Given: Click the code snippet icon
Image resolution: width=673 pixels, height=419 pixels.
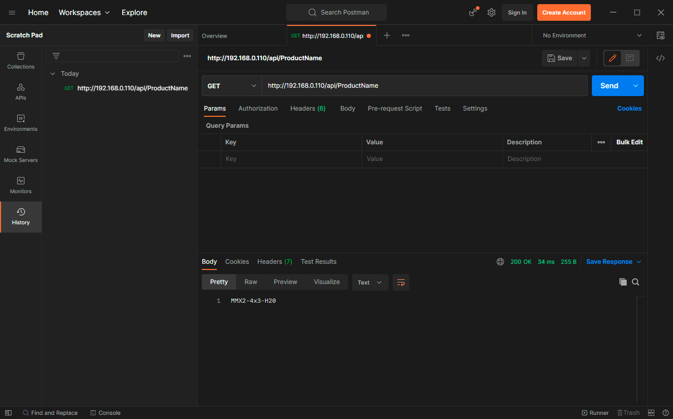Looking at the screenshot, I should (661, 58).
